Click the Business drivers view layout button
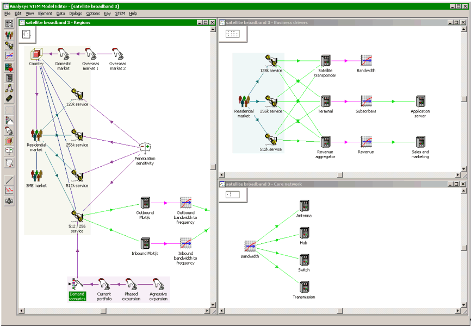This screenshot has width=471, height=327. [x=232, y=34]
